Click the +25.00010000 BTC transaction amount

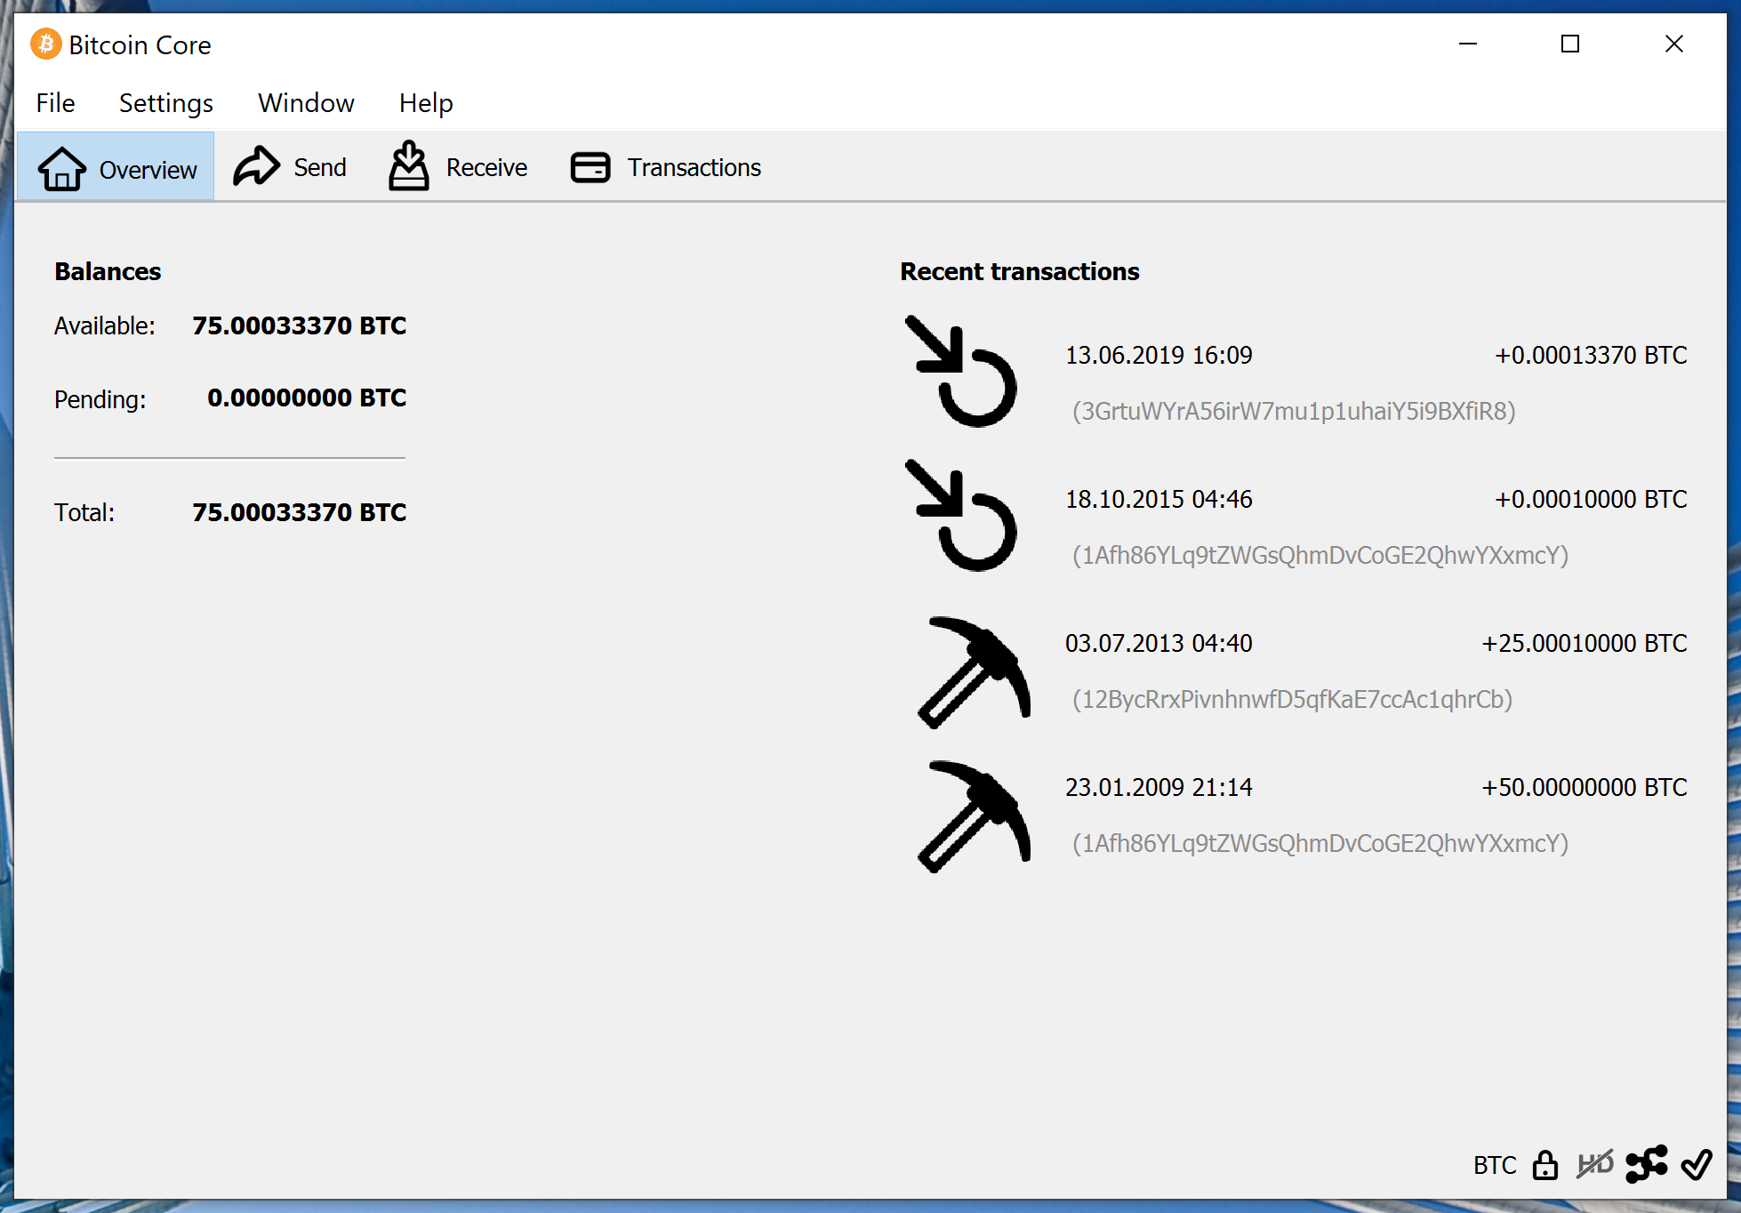point(1584,643)
